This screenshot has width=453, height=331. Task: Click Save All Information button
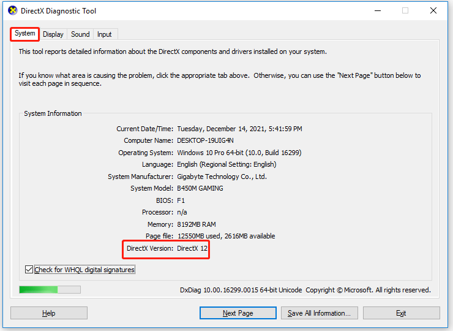tap(319, 313)
